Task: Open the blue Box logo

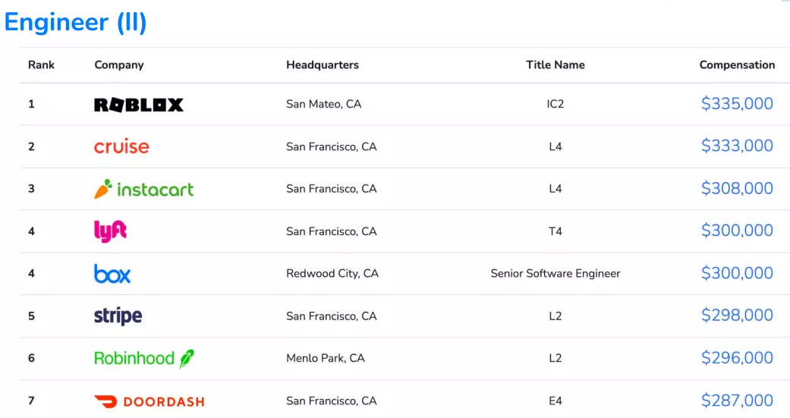Action: click(112, 273)
